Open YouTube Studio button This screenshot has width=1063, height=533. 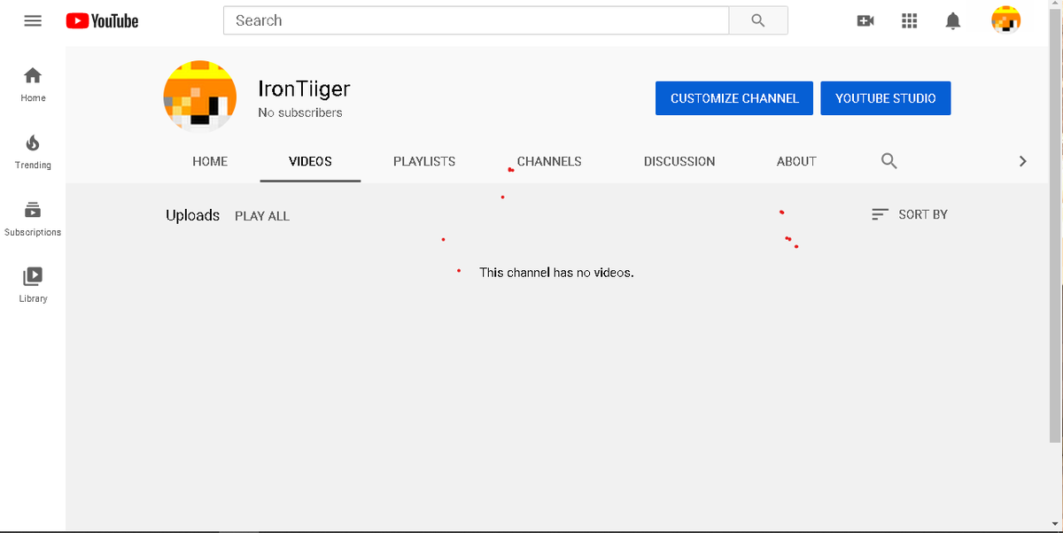886,98
